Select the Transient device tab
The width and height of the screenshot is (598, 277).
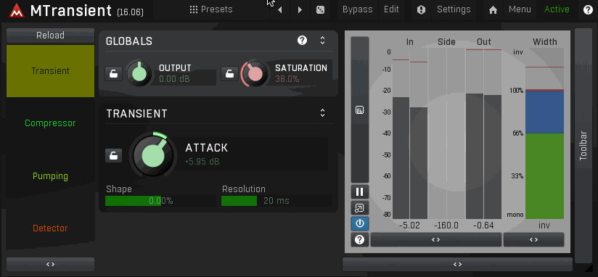point(50,71)
